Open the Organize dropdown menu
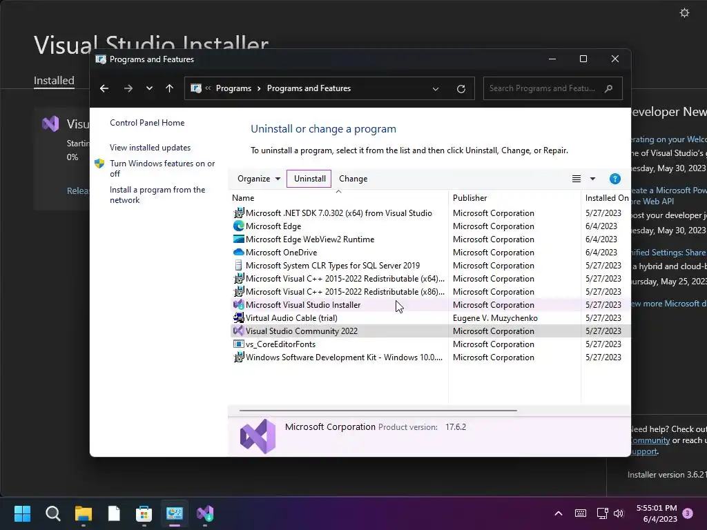Image resolution: width=707 pixels, height=530 pixels. pyautogui.click(x=259, y=179)
